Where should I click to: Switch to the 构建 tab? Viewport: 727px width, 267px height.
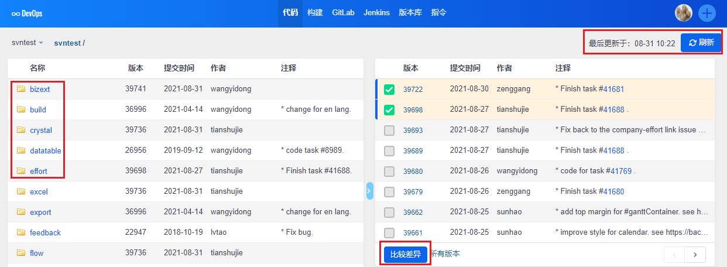315,13
